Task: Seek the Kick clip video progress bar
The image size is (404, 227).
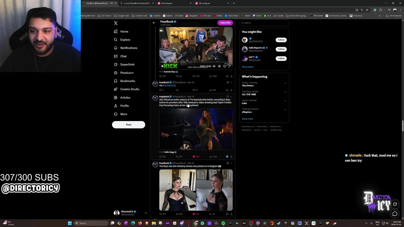Action: pos(196,62)
